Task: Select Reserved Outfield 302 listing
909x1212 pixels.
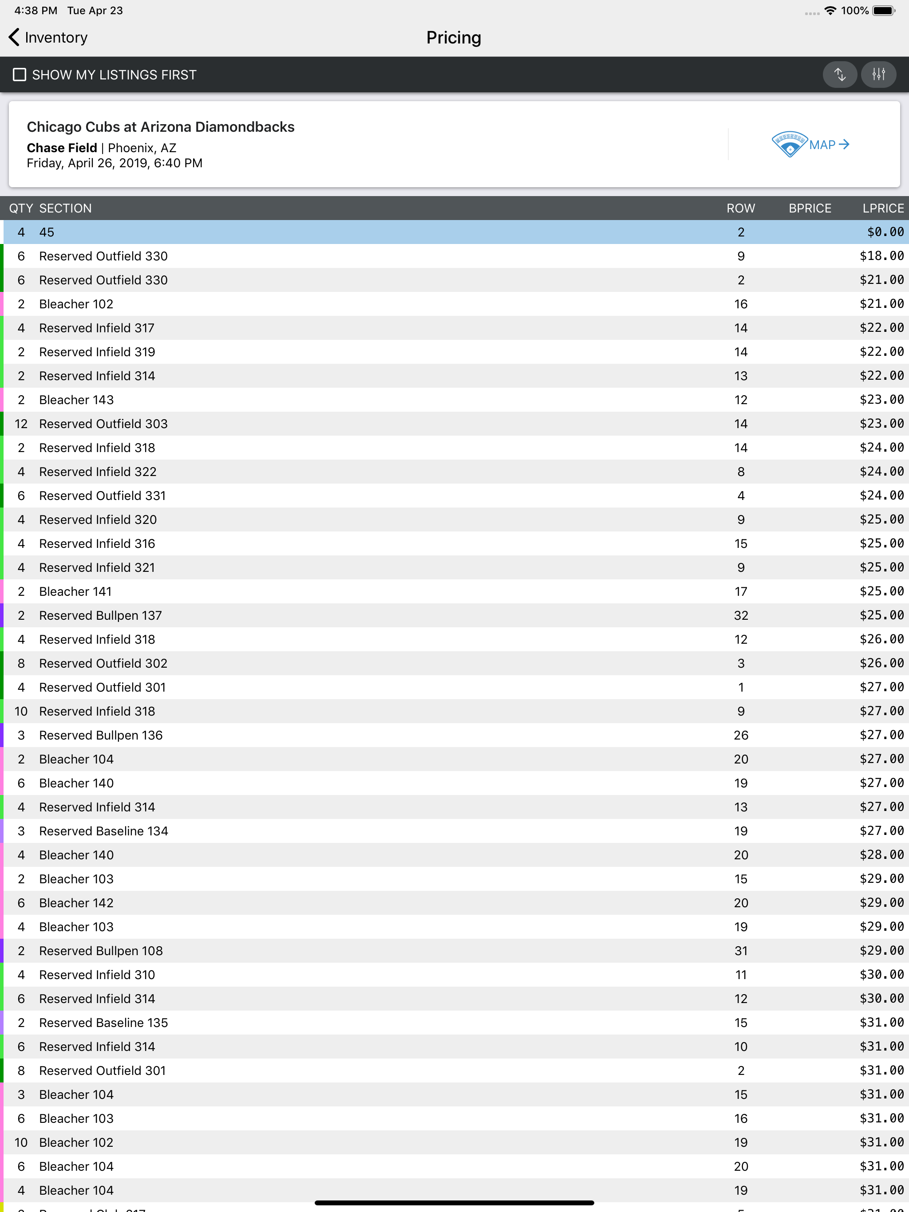Action: click(x=454, y=664)
